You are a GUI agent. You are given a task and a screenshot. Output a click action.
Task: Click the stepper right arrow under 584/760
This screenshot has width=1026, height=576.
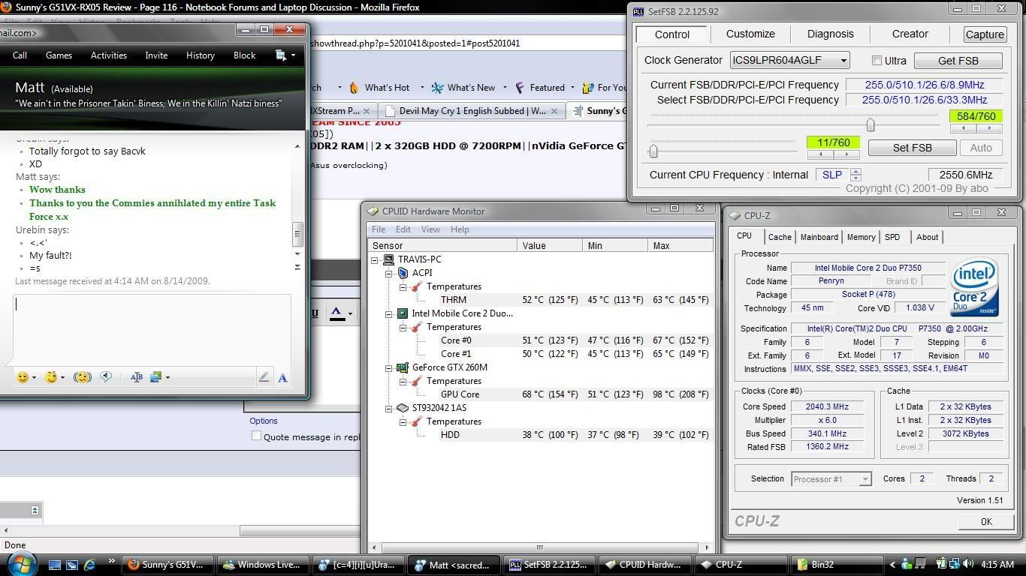pyautogui.click(x=989, y=128)
